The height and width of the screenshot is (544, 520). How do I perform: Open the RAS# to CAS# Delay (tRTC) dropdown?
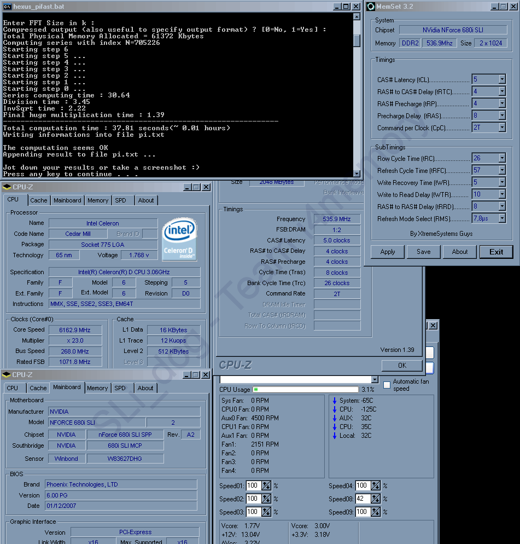502,91
